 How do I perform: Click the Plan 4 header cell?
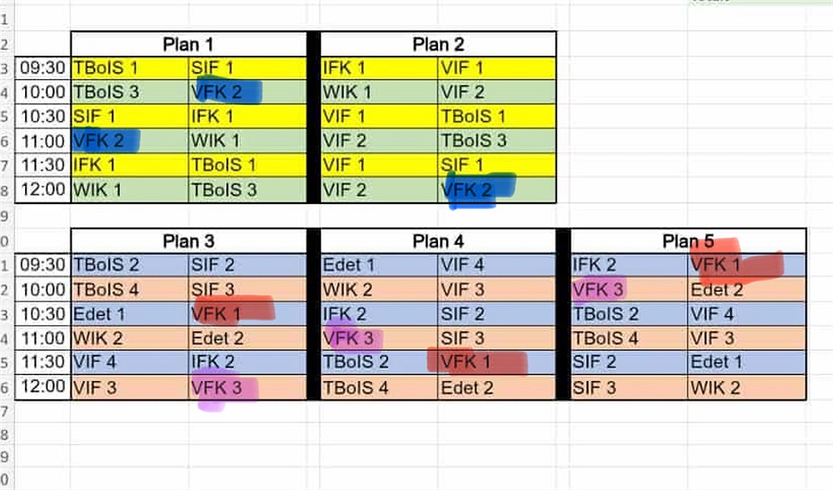tap(438, 242)
